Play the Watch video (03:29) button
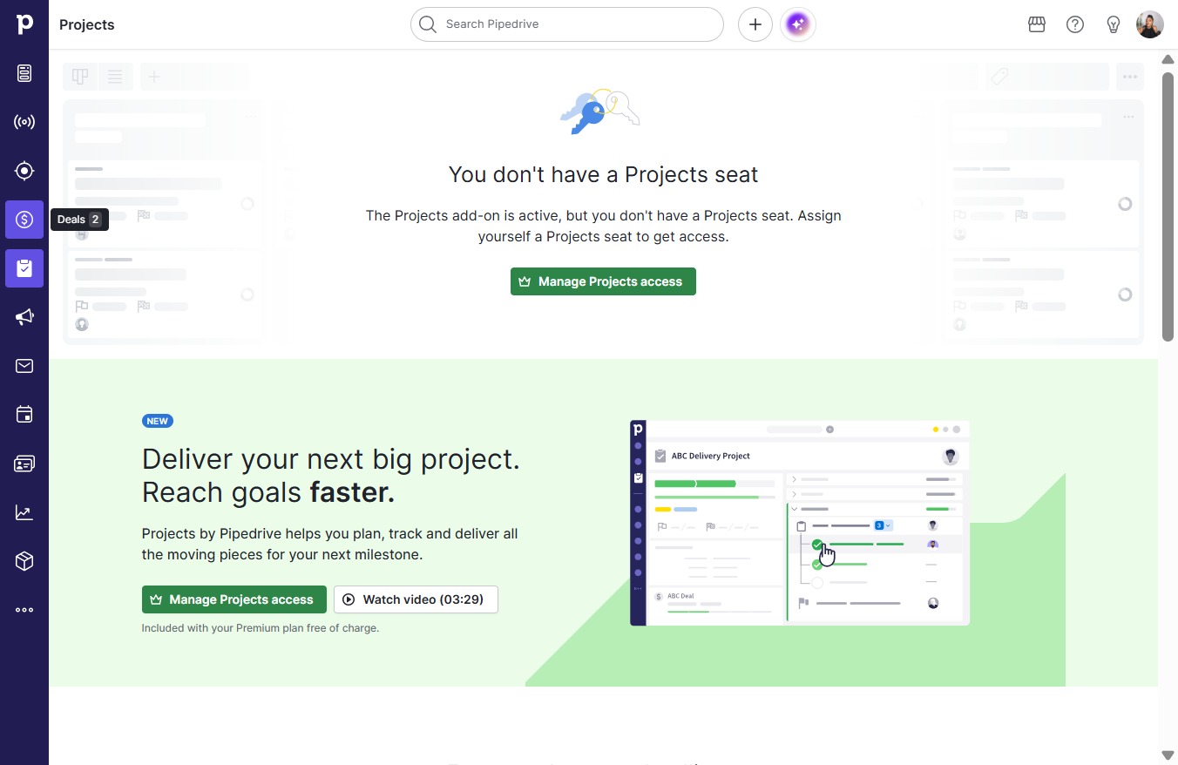 (x=416, y=599)
